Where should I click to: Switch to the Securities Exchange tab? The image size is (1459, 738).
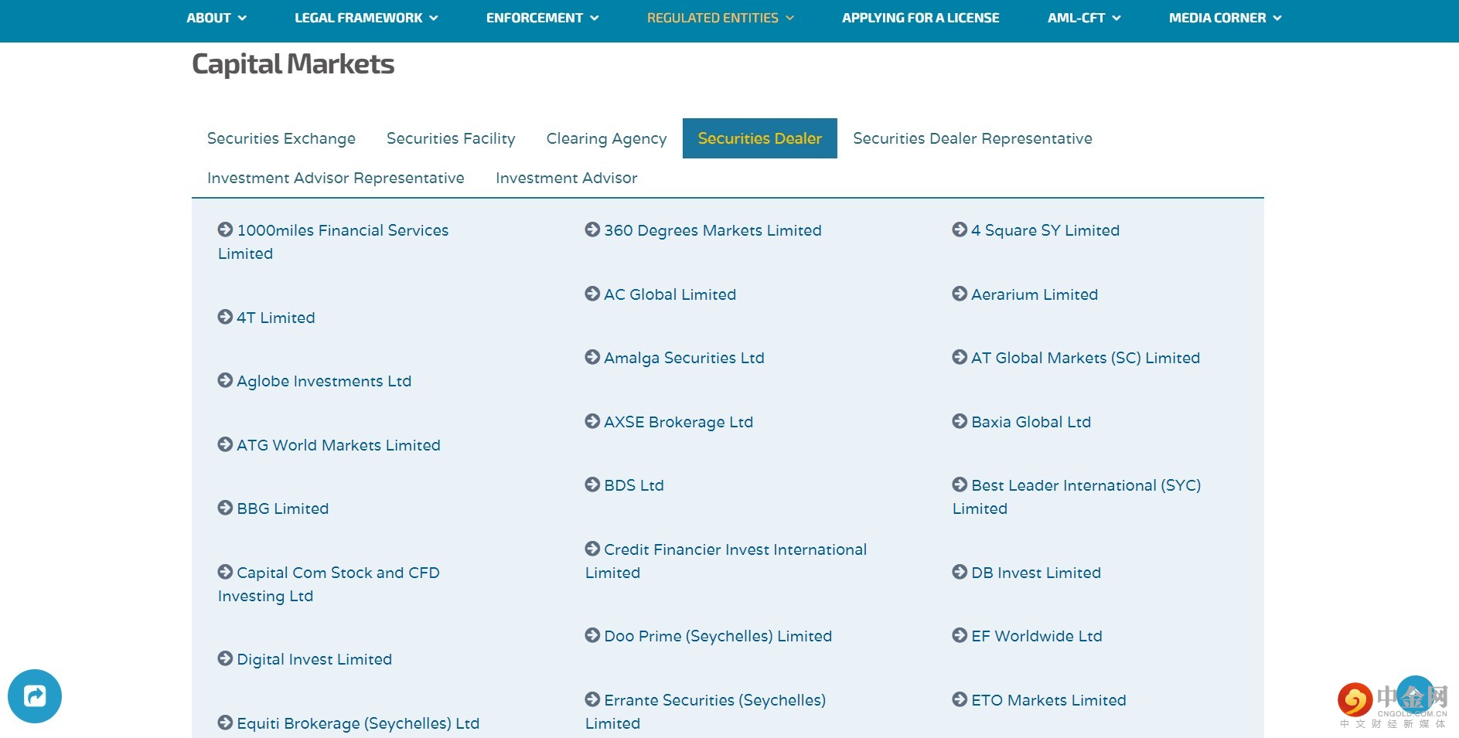tap(281, 138)
